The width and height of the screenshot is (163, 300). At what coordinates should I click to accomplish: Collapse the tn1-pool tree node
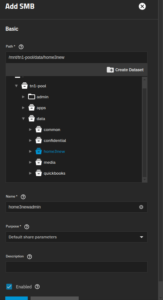click(17, 86)
